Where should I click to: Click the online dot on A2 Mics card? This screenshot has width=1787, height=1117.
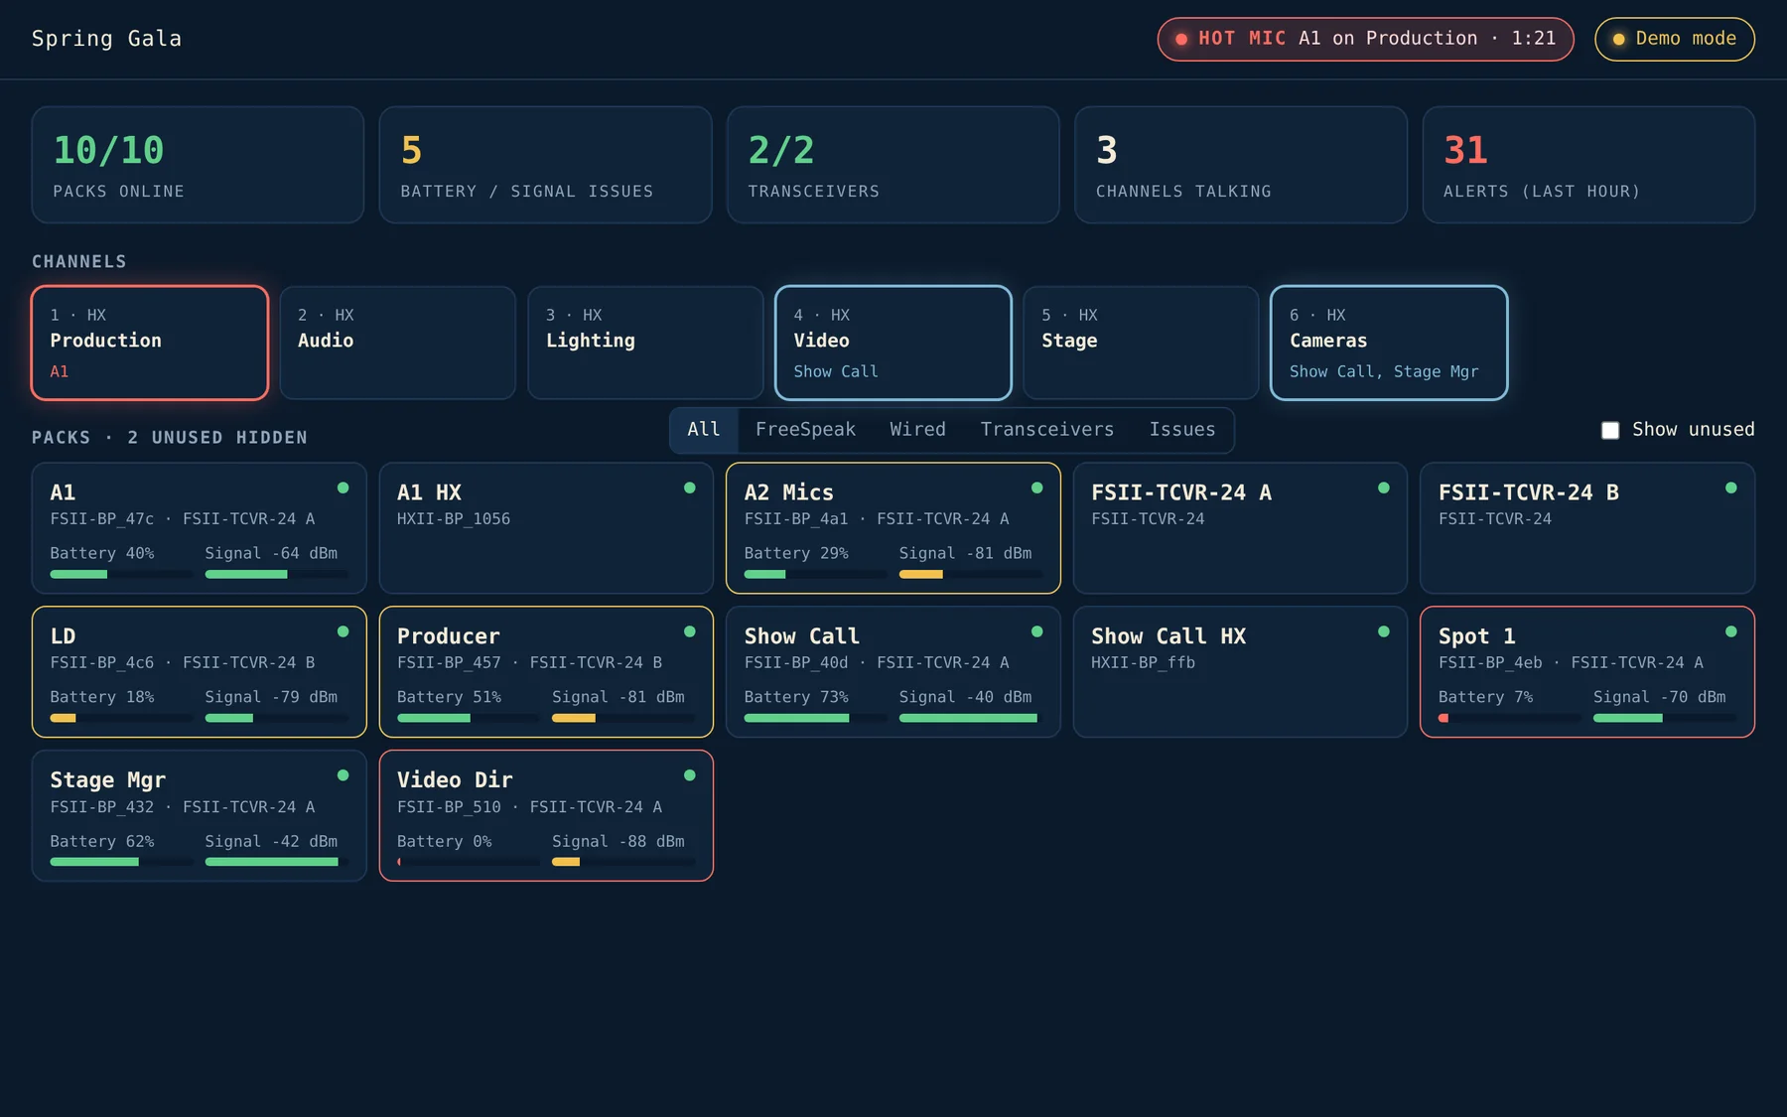pyautogui.click(x=1036, y=488)
